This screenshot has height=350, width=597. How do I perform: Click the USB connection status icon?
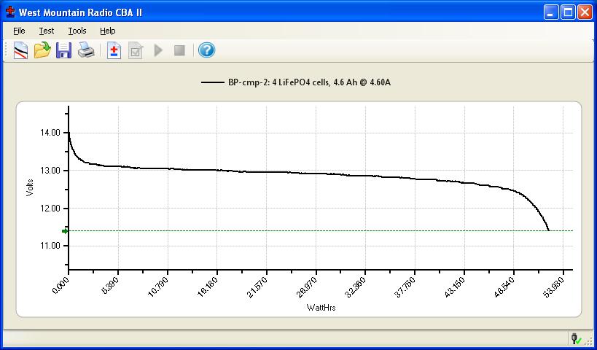click(x=576, y=338)
